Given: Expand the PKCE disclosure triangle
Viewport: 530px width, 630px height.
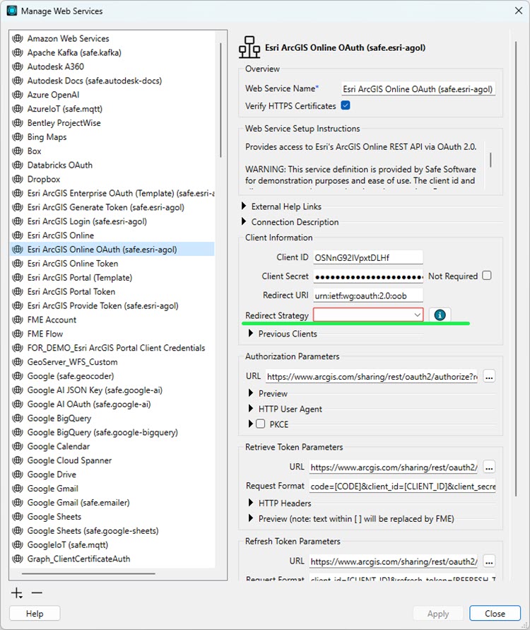Looking at the screenshot, I should 251,424.
